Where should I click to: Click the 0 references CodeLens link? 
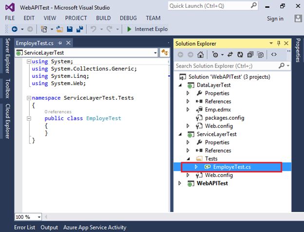click(58, 112)
